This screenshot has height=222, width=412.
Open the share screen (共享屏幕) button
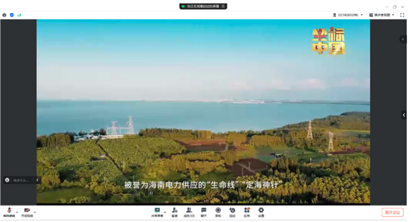click(157, 212)
